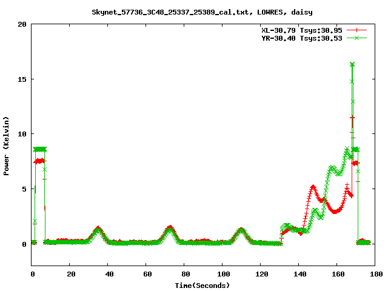Click the x-axis tick label 120
Viewport: 388px width, 291px height.
point(262,274)
